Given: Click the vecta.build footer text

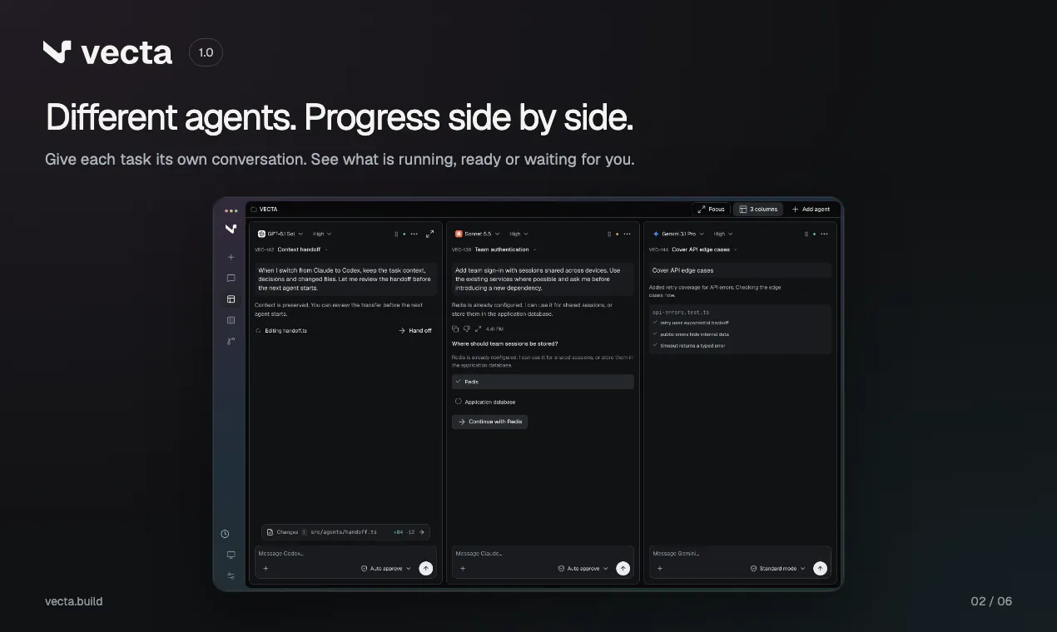Looking at the screenshot, I should (74, 601).
